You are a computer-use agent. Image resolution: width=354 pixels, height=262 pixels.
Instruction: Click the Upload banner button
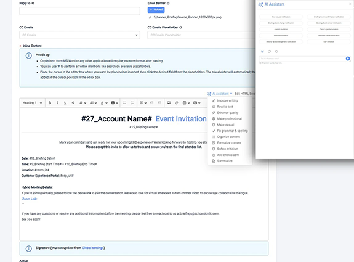pyautogui.click(x=156, y=10)
